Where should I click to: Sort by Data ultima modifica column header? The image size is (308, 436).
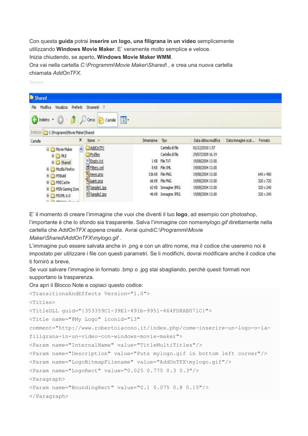(207, 141)
